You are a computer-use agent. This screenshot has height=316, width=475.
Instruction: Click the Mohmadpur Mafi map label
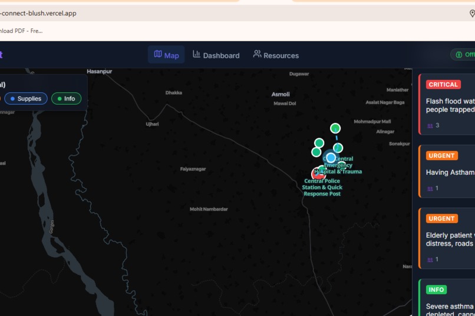coord(372,122)
